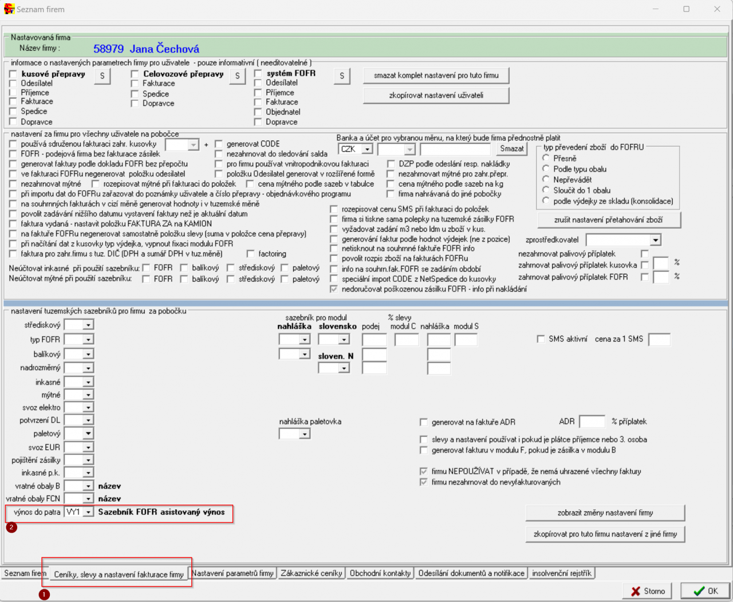
Task: Toggle the factoring checkbox
Action: (x=251, y=254)
